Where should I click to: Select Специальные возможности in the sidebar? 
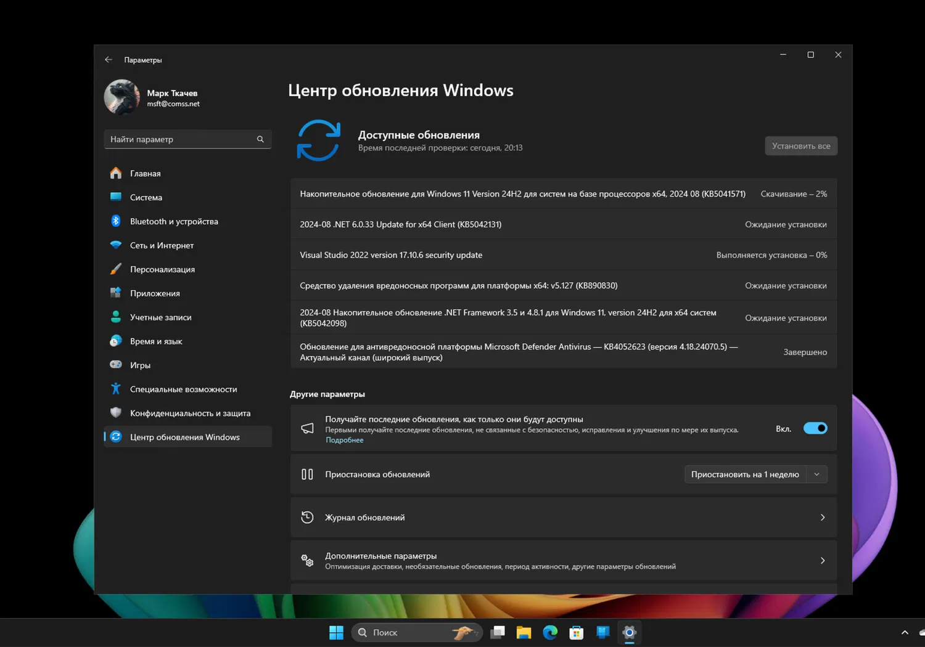pos(187,389)
